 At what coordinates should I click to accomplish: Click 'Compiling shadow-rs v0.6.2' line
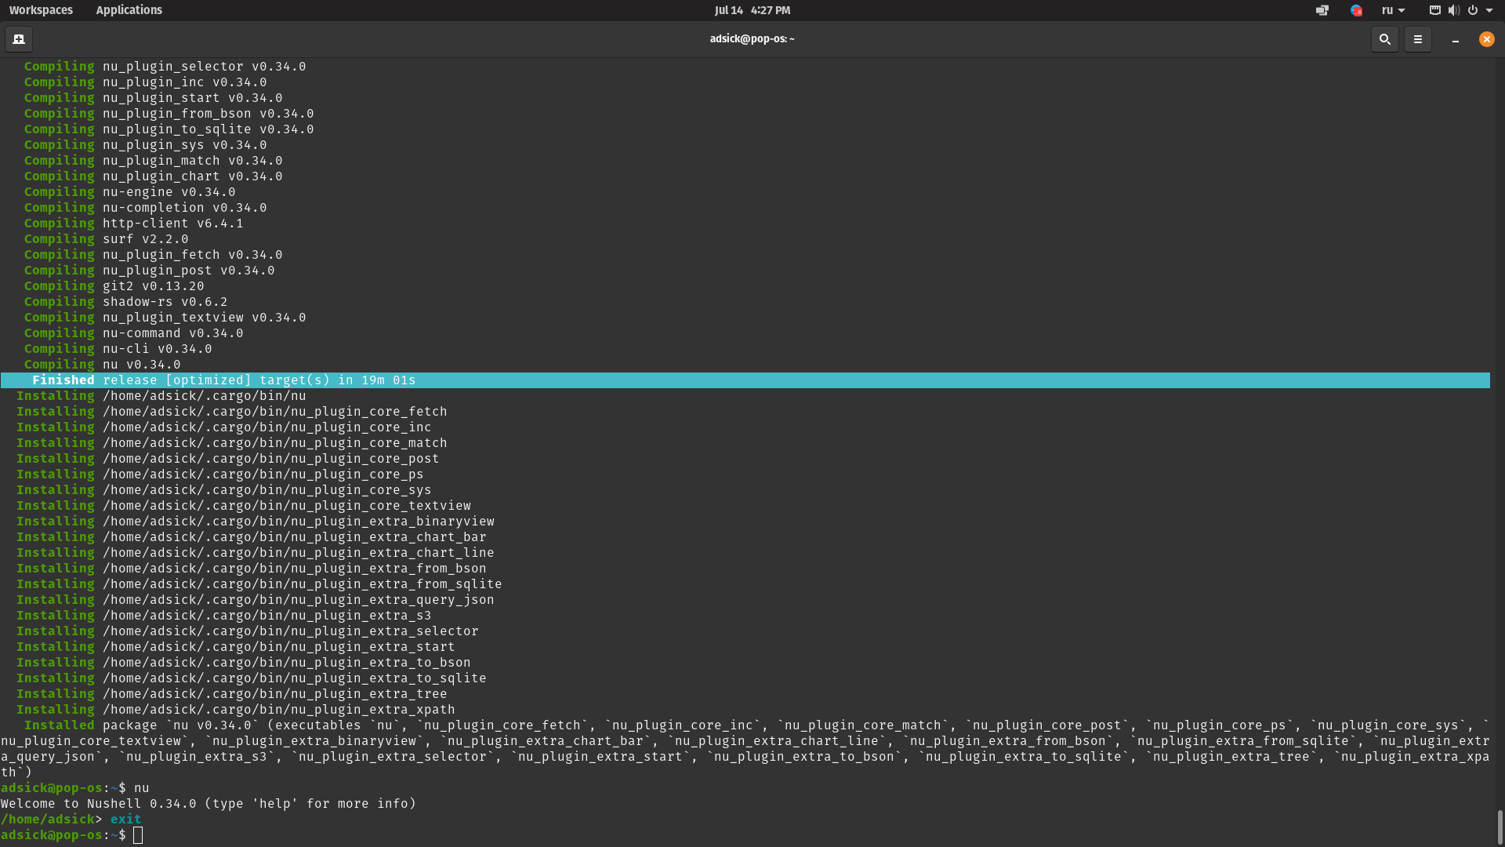click(x=125, y=302)
